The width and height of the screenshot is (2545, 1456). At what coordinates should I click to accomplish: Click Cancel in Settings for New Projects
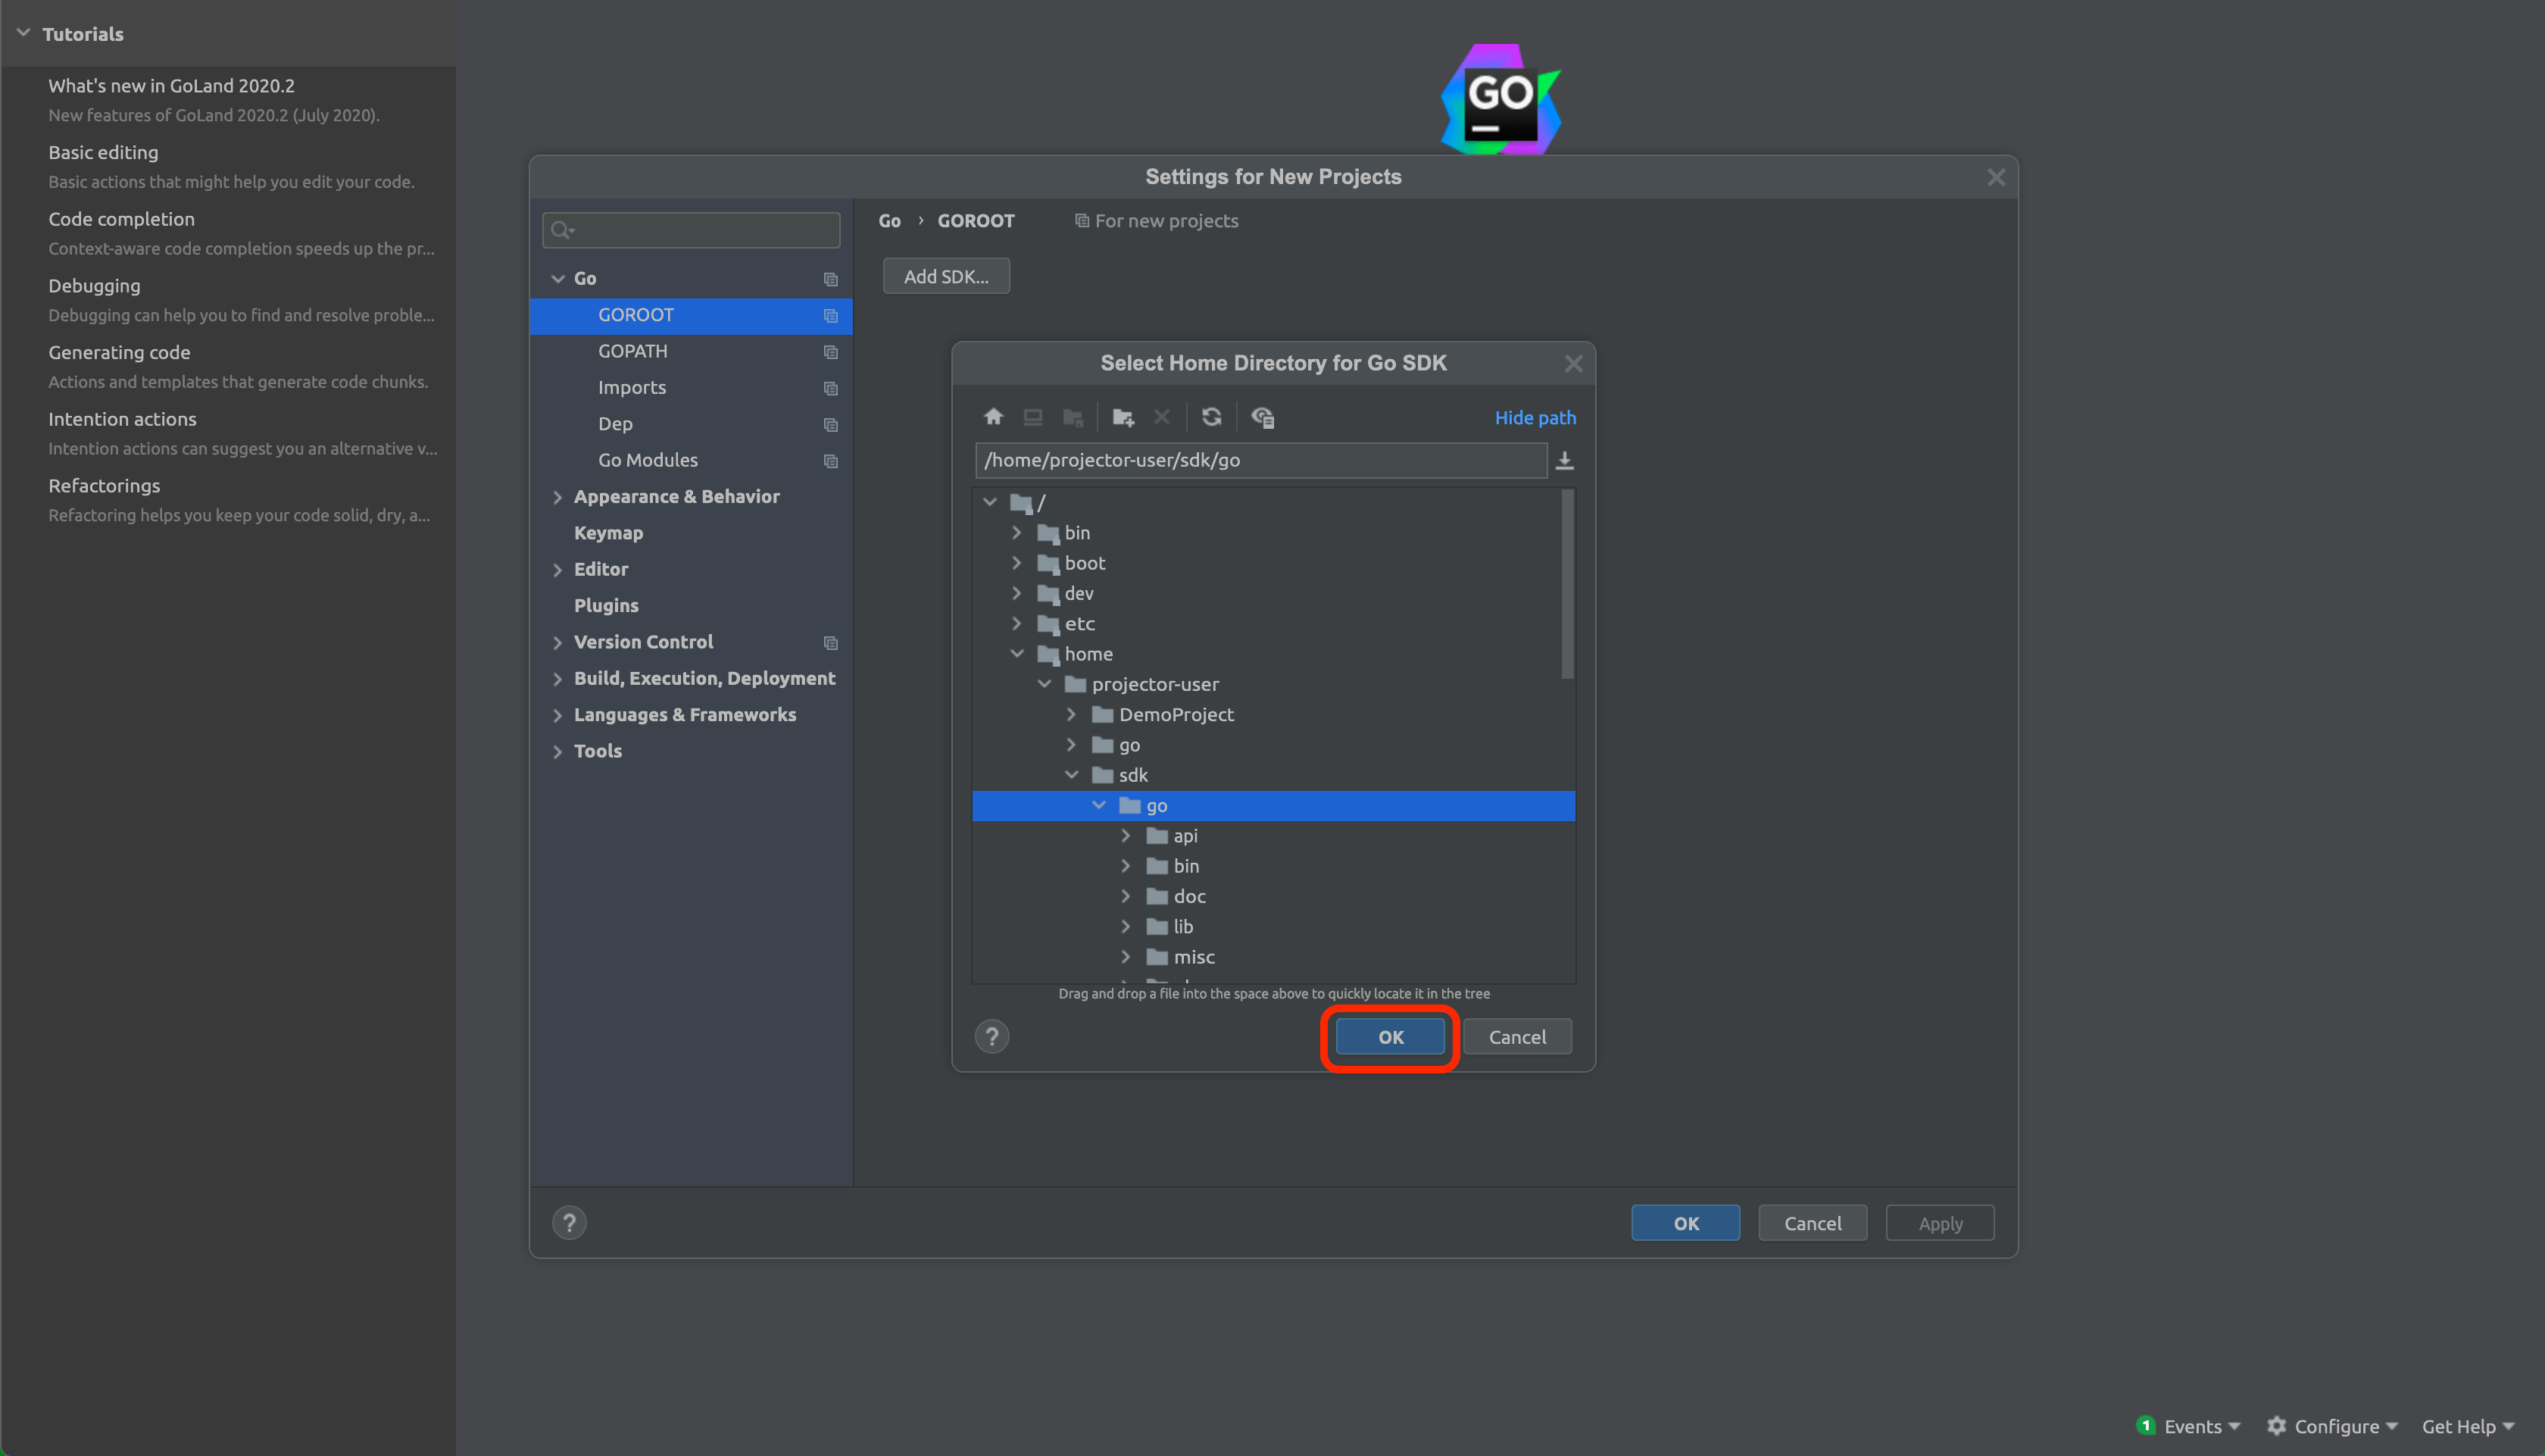coord(1813,1223)
